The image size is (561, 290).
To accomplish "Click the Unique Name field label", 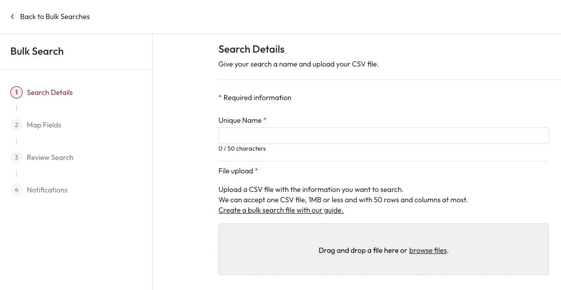I will (240, 120).
